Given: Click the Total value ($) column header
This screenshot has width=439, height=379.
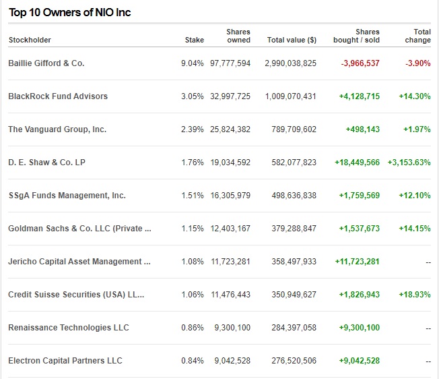Looking at the screenshot, I should click(x=292, y=40).
